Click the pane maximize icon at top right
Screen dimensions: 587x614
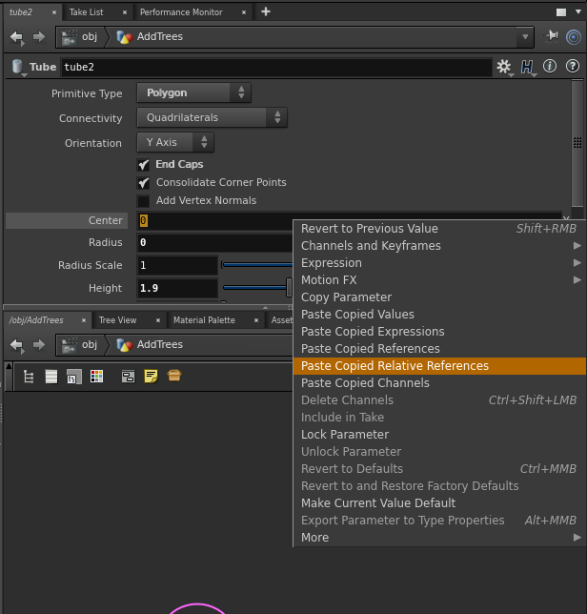tap(561, 12)
